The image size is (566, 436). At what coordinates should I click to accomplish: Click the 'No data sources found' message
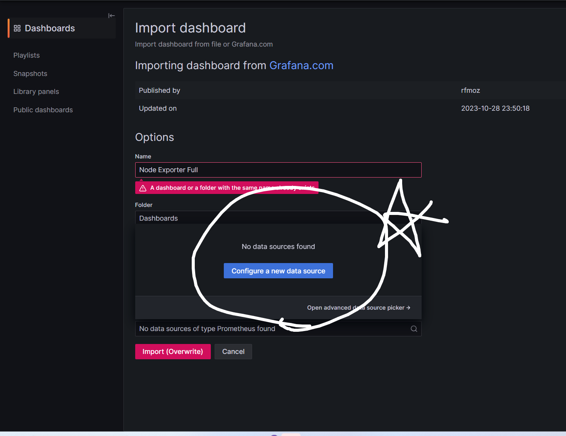point(278,247)
